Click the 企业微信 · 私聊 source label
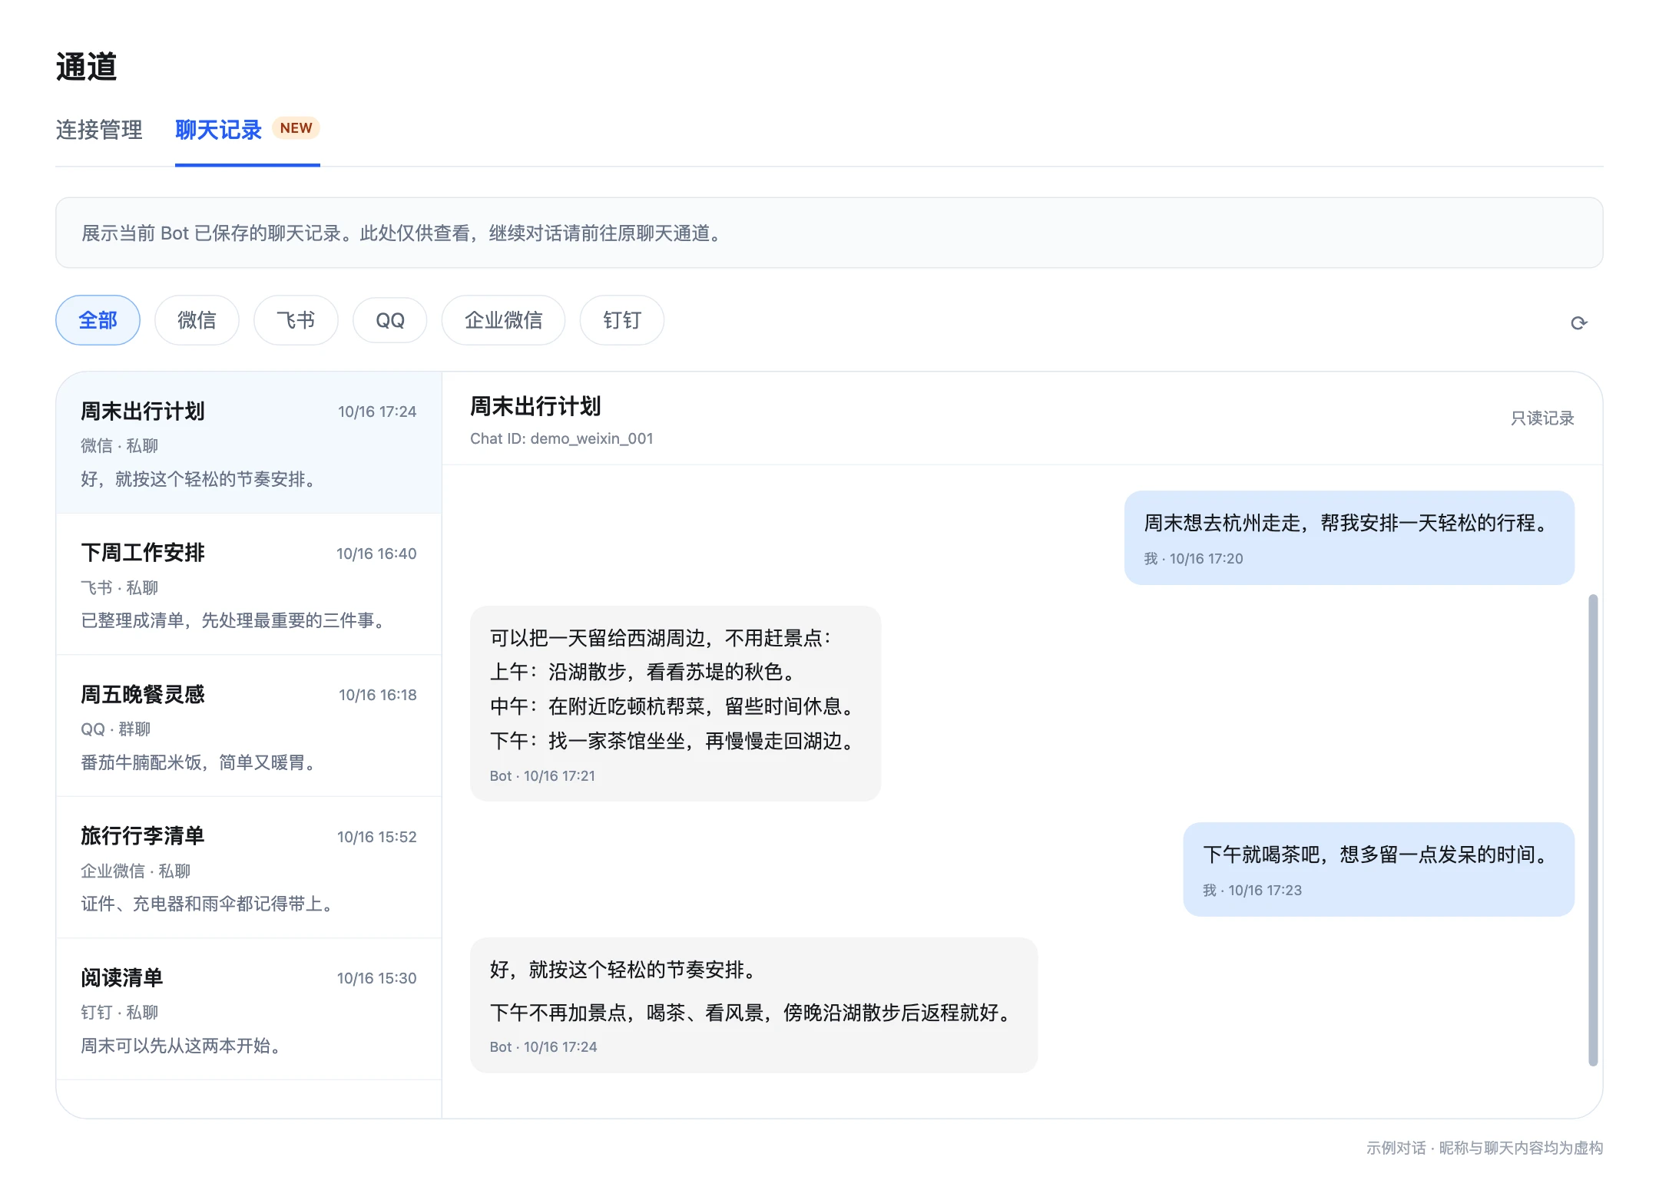This screenshot has height=1190, width=1659. tap(135, 871)
